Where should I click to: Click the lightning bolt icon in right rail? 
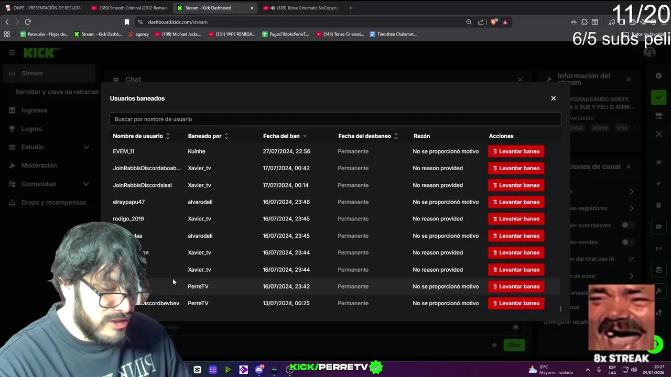659,184
